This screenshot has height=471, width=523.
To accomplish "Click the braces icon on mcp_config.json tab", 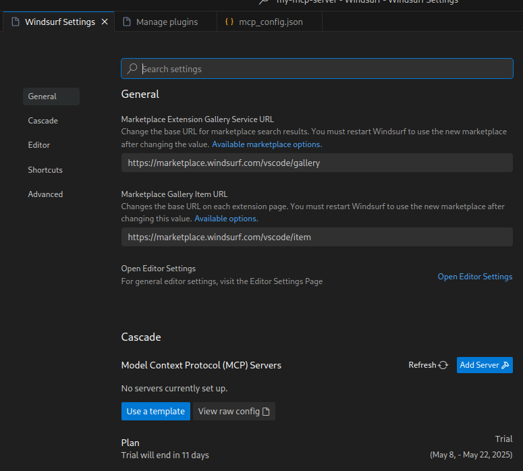I will pyautogui.click(x=229, y=22).
